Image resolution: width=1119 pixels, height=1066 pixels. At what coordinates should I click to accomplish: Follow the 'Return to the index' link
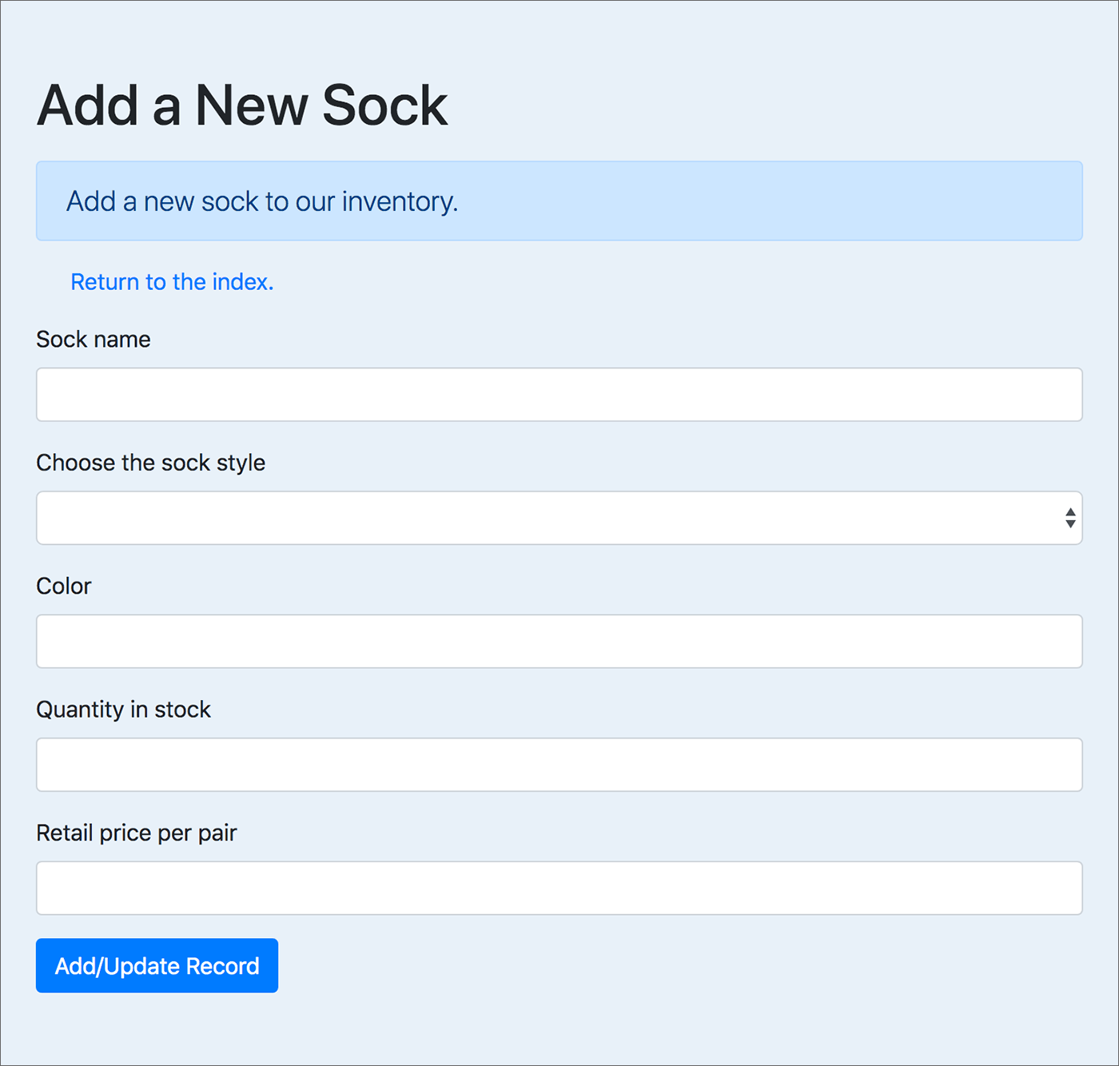[171, 281]
